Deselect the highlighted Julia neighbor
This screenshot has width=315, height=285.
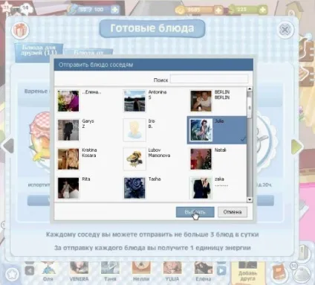point(217,130)
